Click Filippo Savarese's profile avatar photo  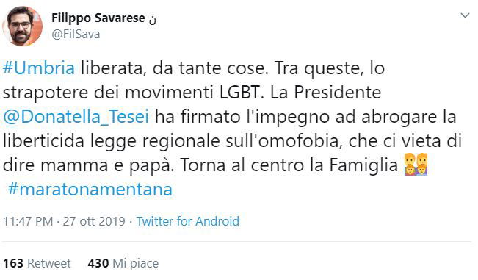pos(22,26)
